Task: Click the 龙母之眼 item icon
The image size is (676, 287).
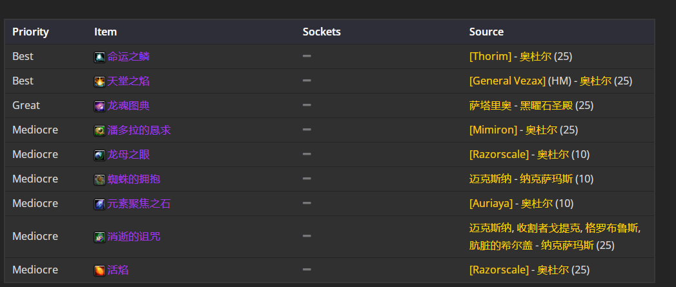Action: pos(99,155)
